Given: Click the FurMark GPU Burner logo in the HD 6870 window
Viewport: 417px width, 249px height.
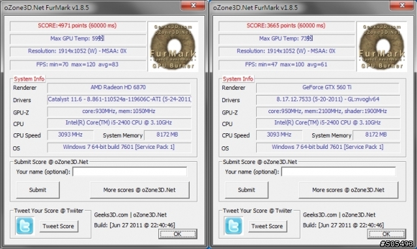Looking at the screenshot, I should pos(173,47).
